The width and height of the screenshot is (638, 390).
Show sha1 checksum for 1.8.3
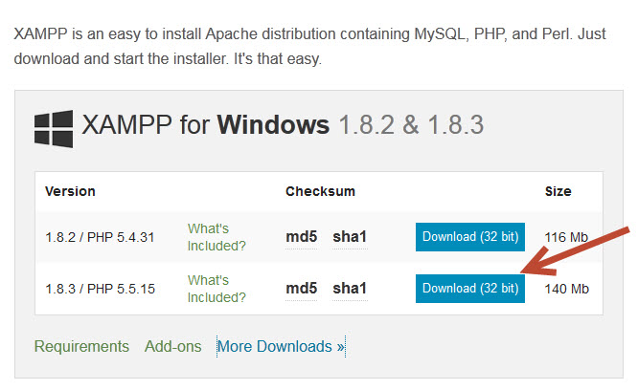[350, 289]
